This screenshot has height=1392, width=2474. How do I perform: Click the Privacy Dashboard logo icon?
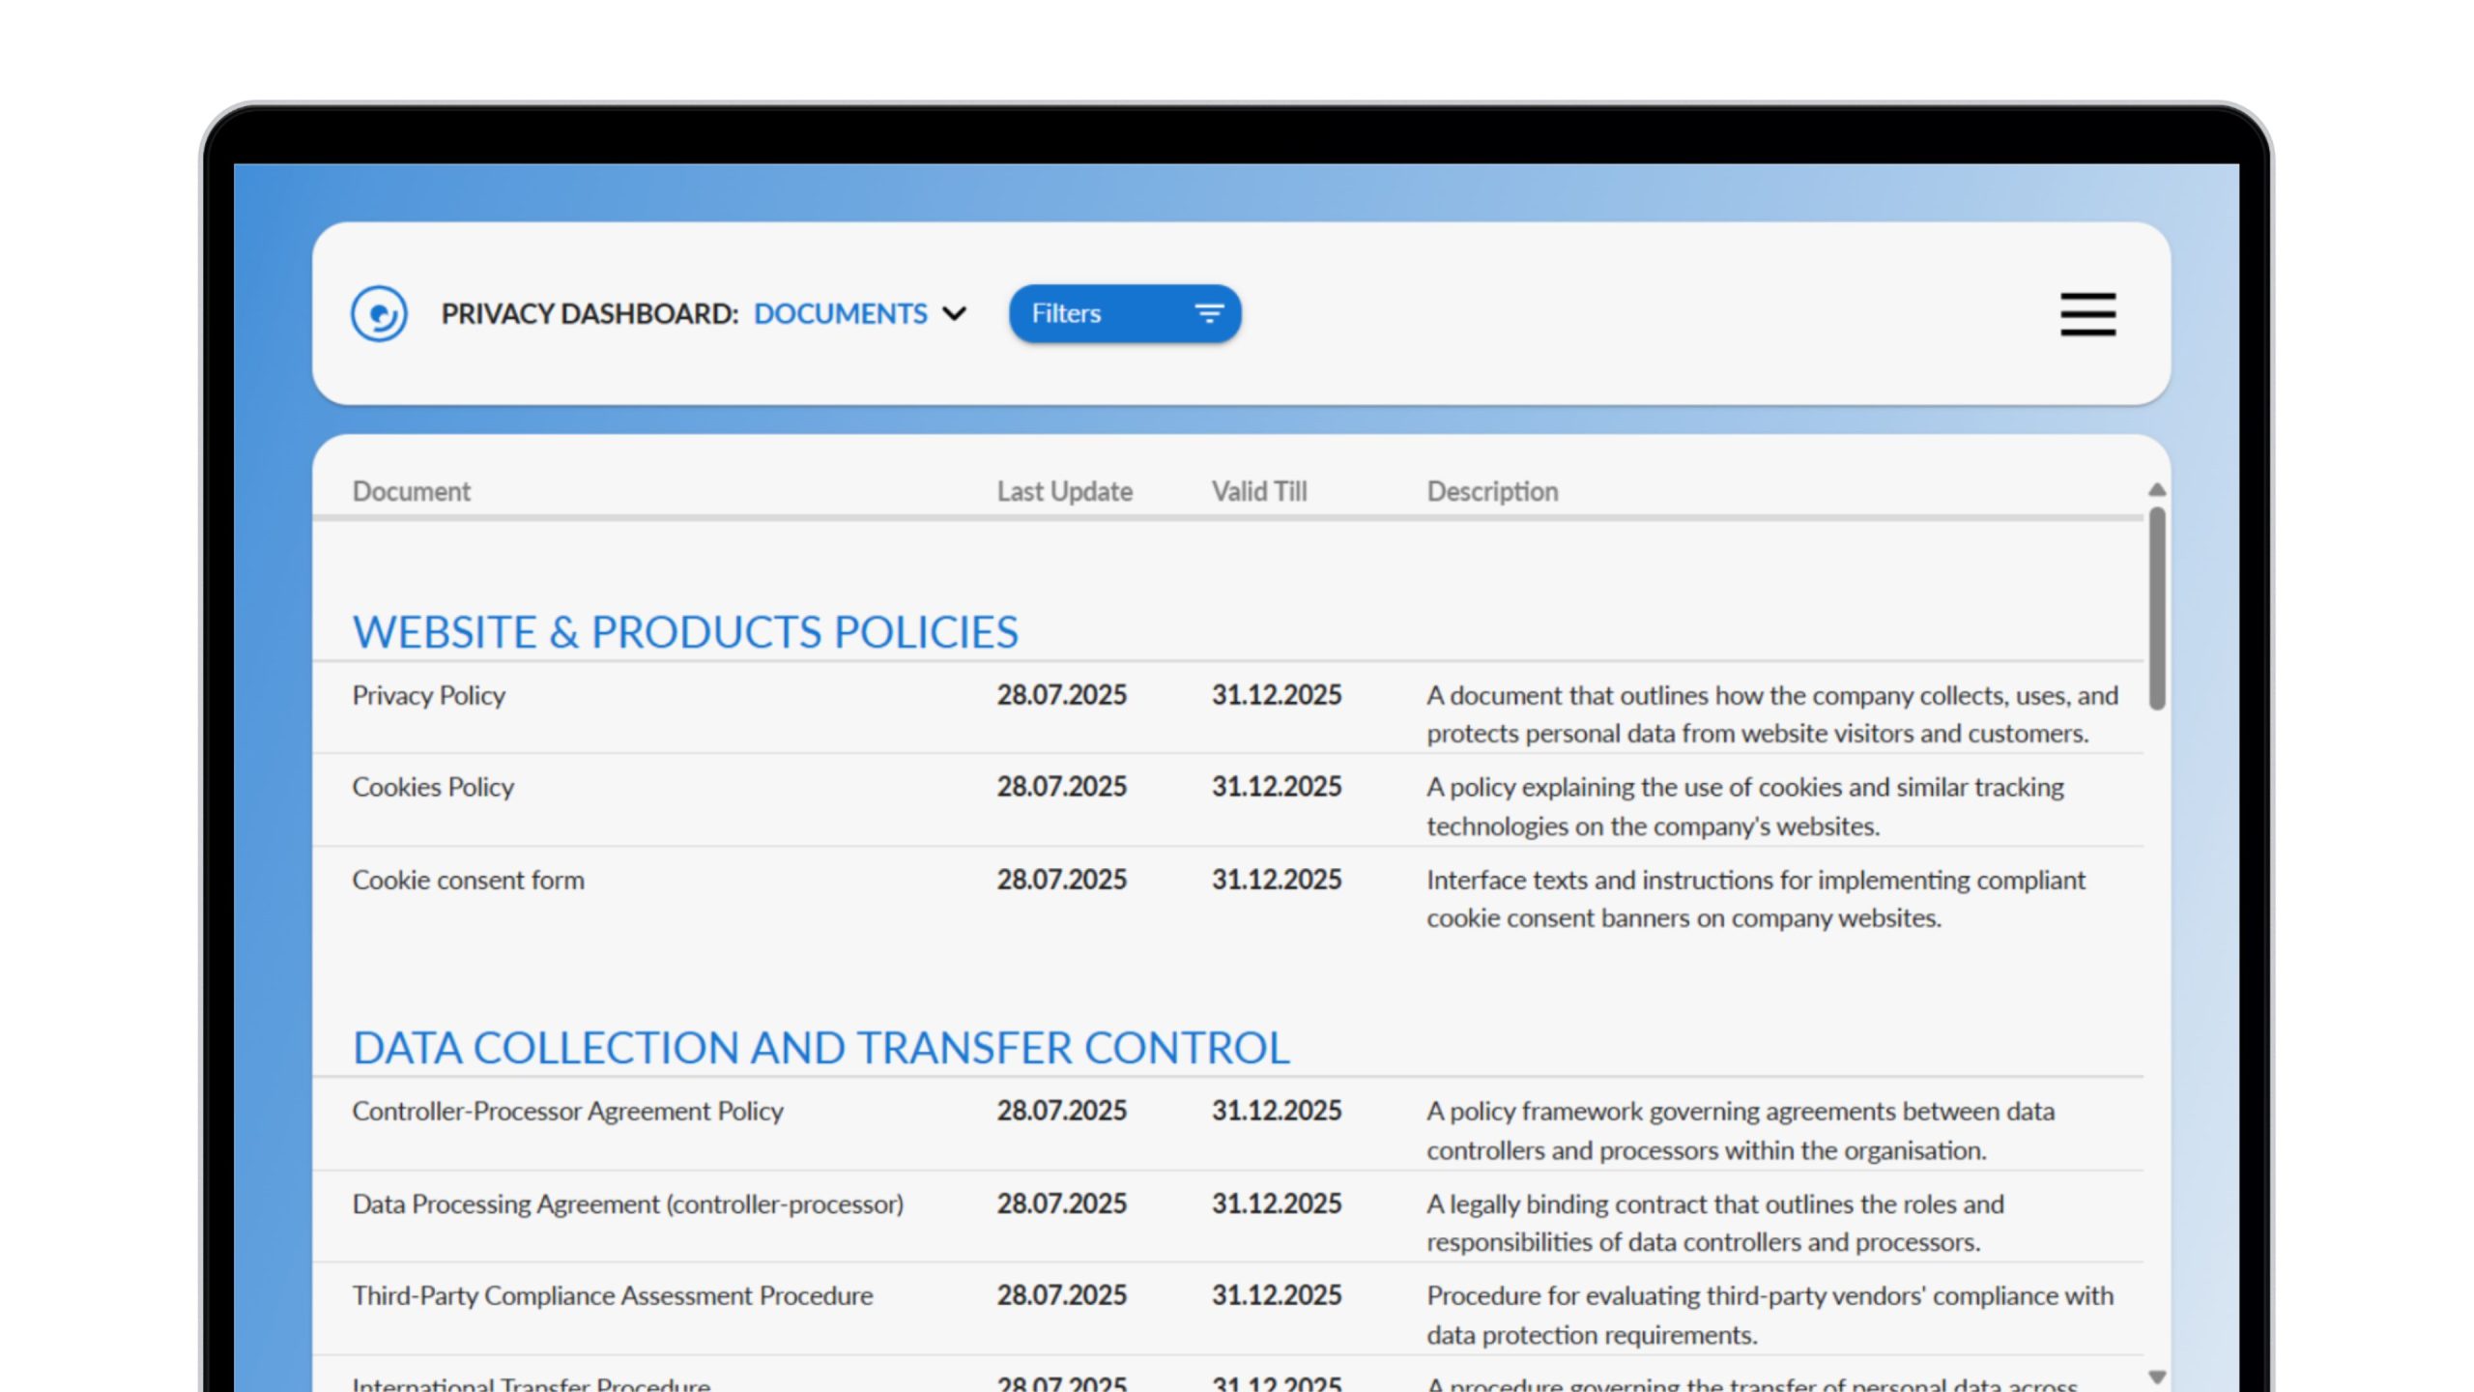(378, 314)
